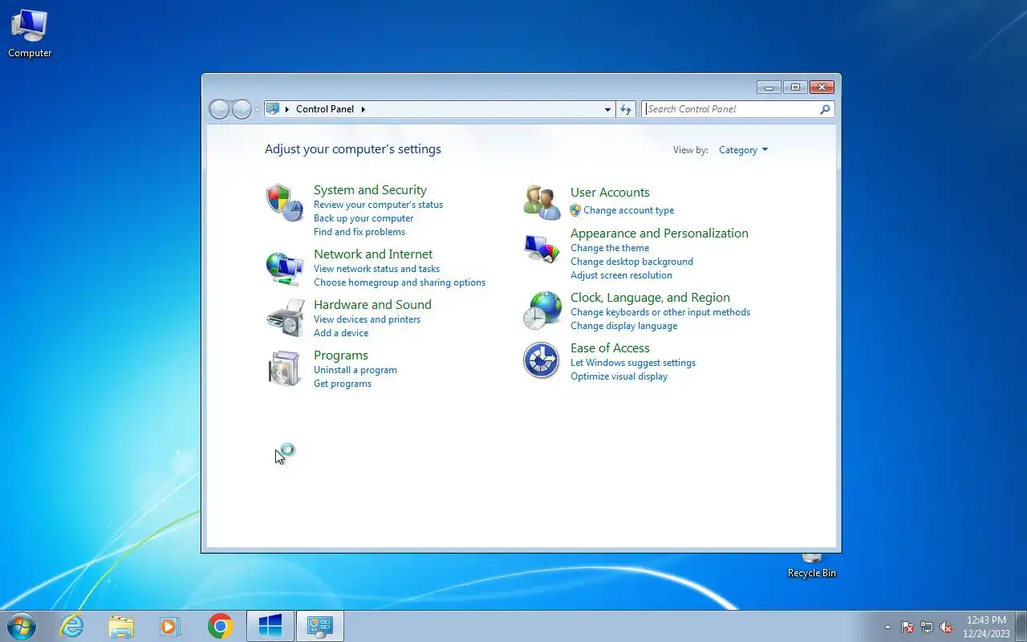This screenshot has height=642, width=1027.
Task: Open the address bar history dropdown arrow
Action: coord(607,109)
